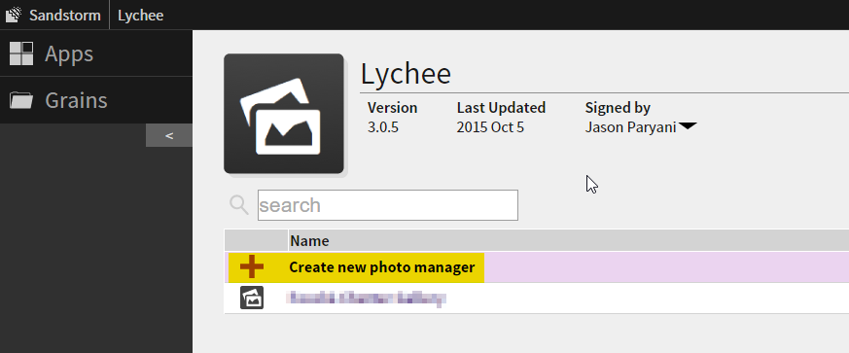Click the Lychee app title
This screenshot has width=849, height=353.
[x=407, y=74]
